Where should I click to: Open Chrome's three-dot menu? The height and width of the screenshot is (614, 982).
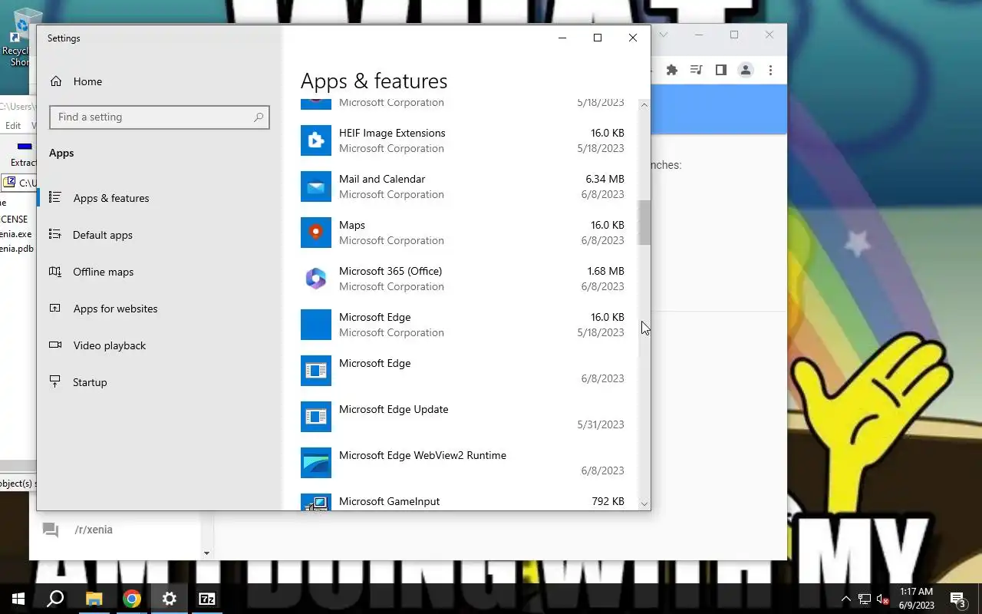click(x=770, y=70)
